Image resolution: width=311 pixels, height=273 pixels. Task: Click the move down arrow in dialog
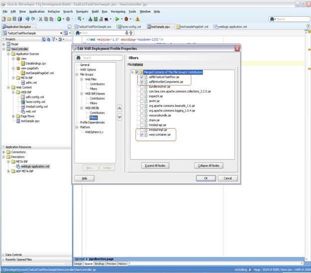119,117
